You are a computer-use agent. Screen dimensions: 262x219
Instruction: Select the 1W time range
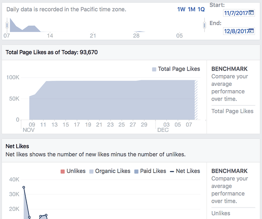pyautogui.click(x=181, y=9)
